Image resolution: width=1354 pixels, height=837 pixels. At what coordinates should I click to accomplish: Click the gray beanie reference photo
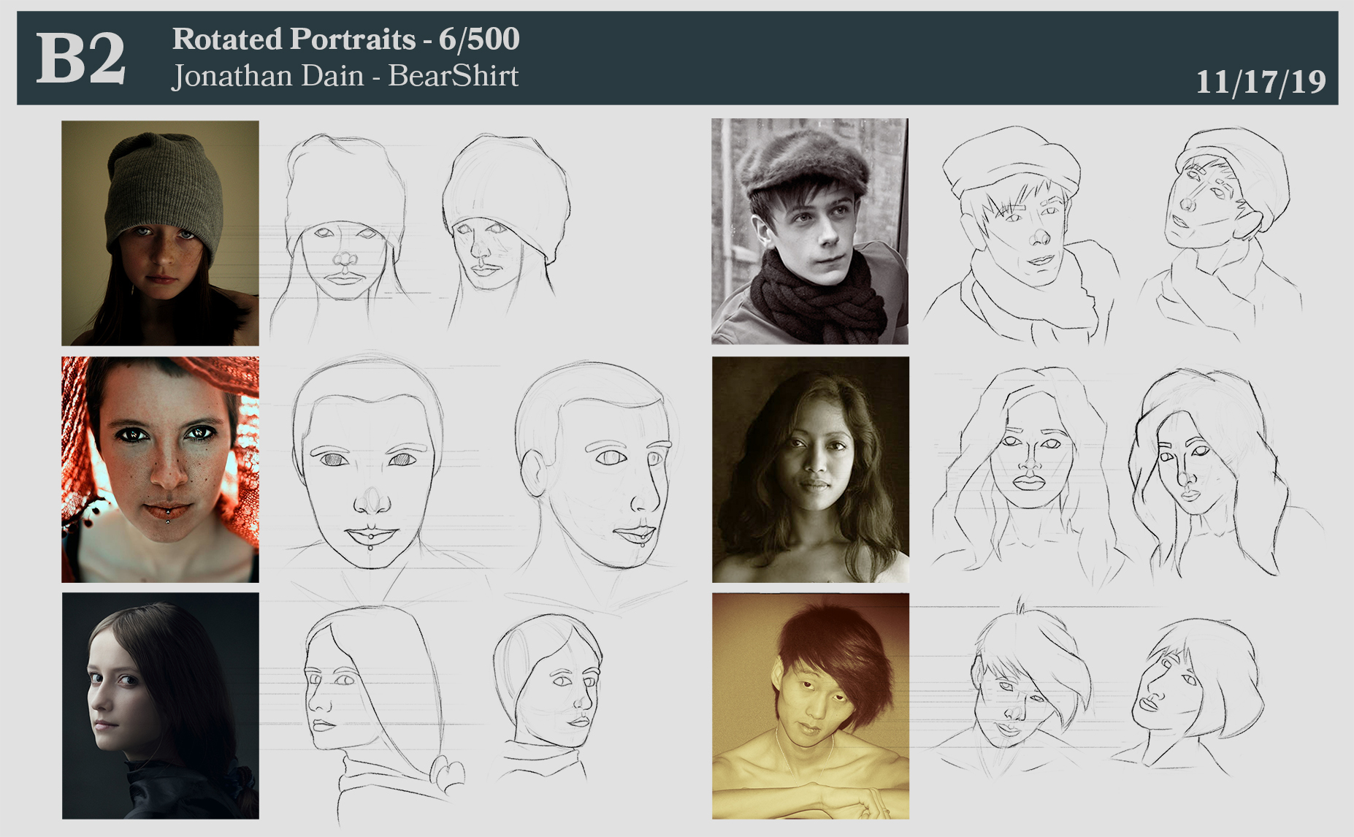[x=160, y=232]
